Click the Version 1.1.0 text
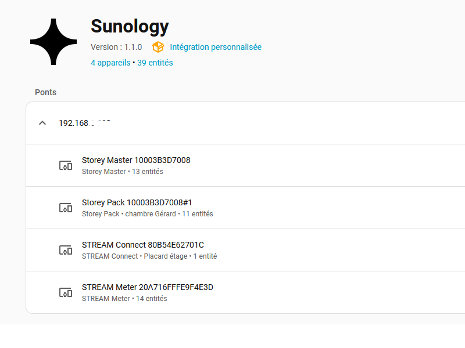 (x=116, y=47)
